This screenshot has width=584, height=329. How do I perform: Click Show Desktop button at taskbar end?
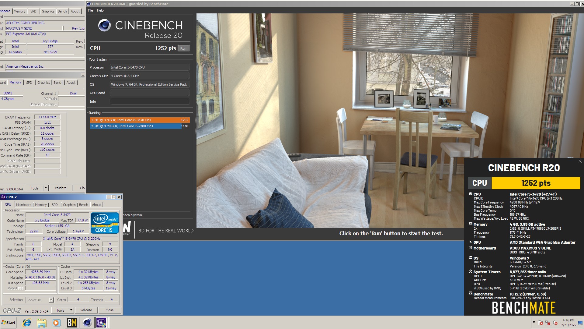pyautogui.click(x=580, y=323)
